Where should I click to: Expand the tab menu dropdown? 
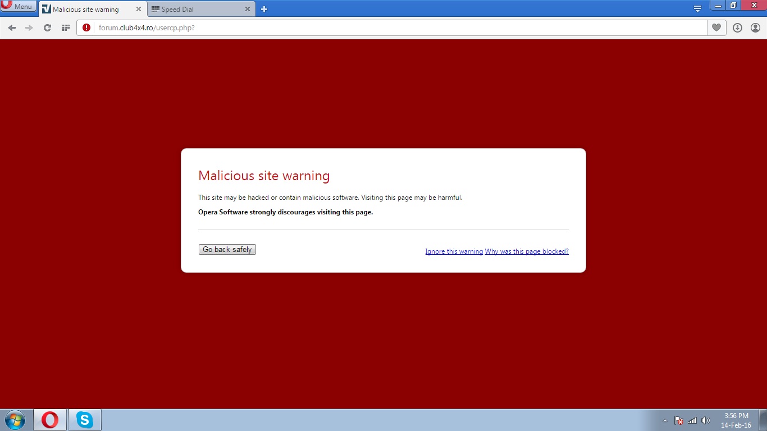(x=697, y=9)
